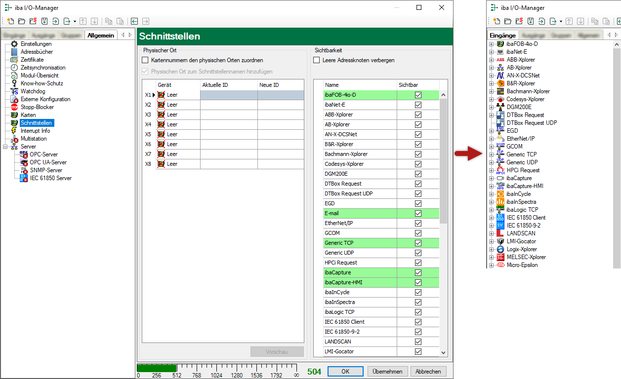Uncheck Sichtbar for LANDSCAN row
The image size is (621, 379).
click(418, 341)
